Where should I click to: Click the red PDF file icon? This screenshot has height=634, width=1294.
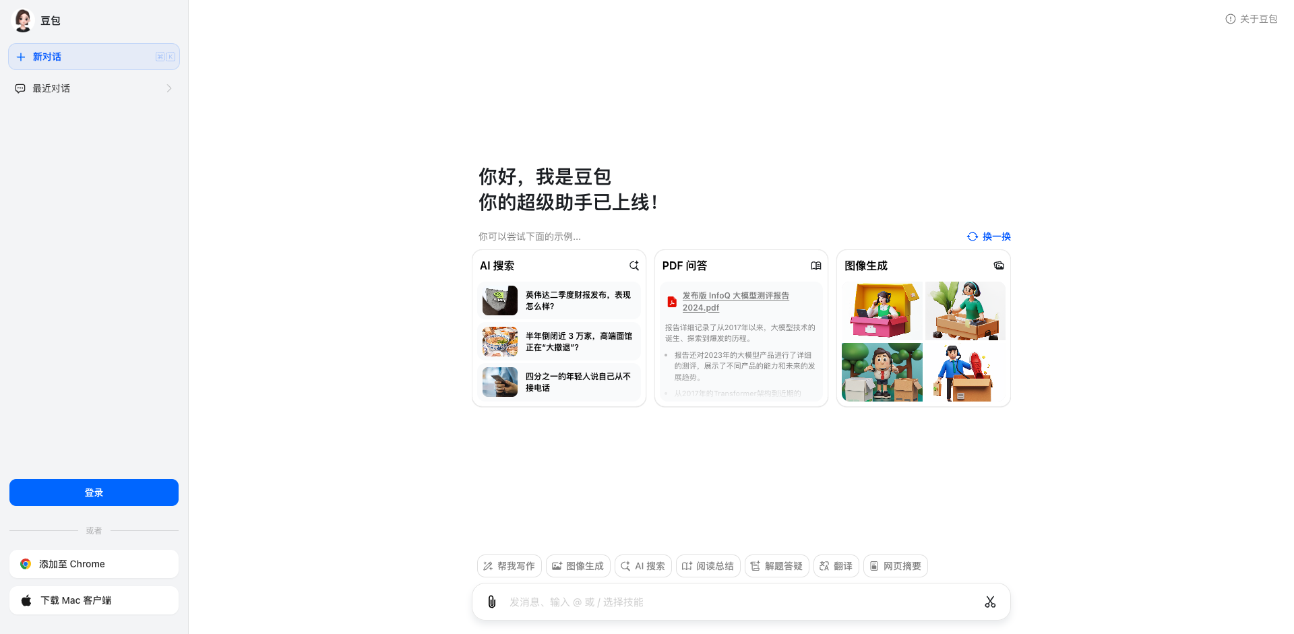[672, 302]
